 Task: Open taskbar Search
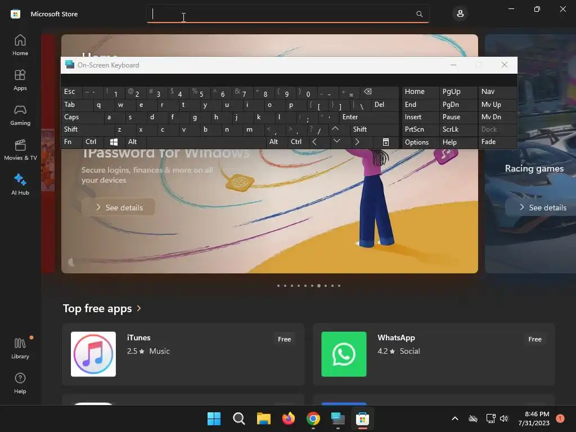[238, 418]
